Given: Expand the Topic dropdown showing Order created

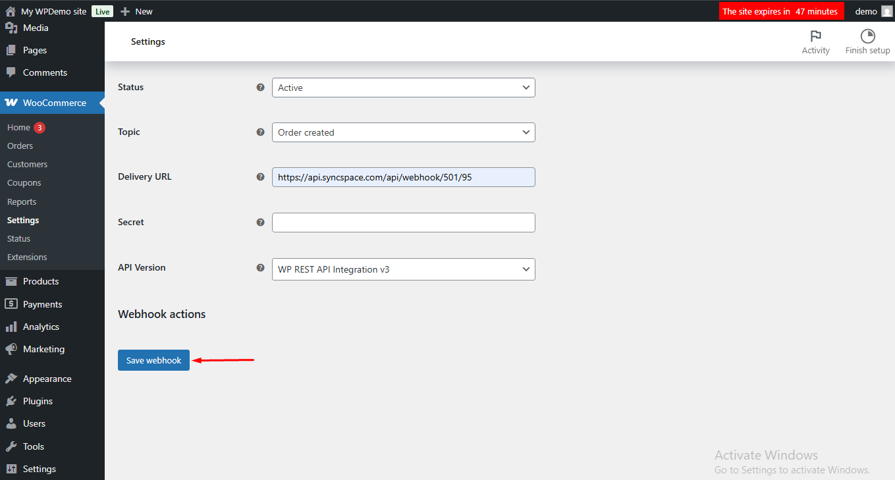Looking at the screenshot, I should (403, 132).
